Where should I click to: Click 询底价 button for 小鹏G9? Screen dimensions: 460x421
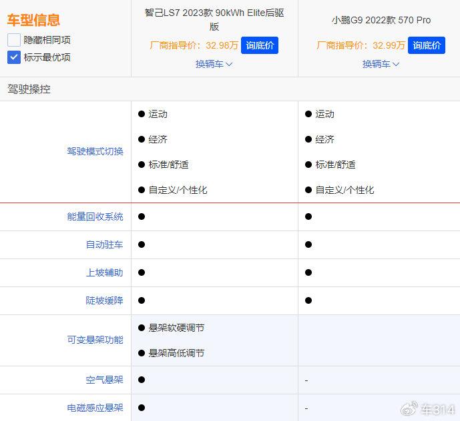point(427,45)
